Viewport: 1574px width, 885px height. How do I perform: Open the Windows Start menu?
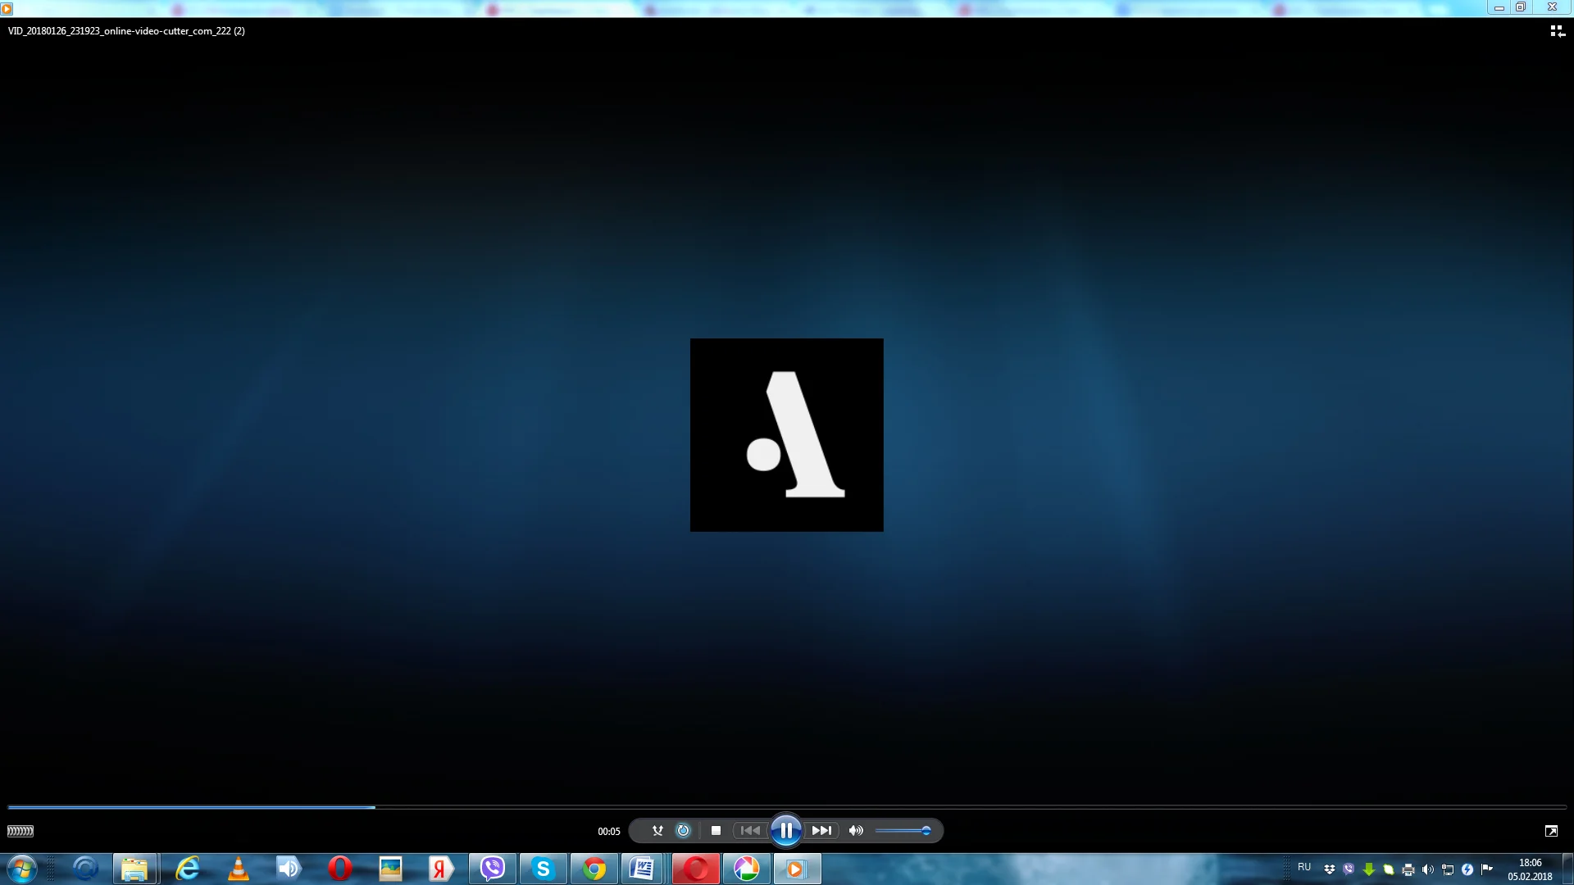[x=22, y=869]
